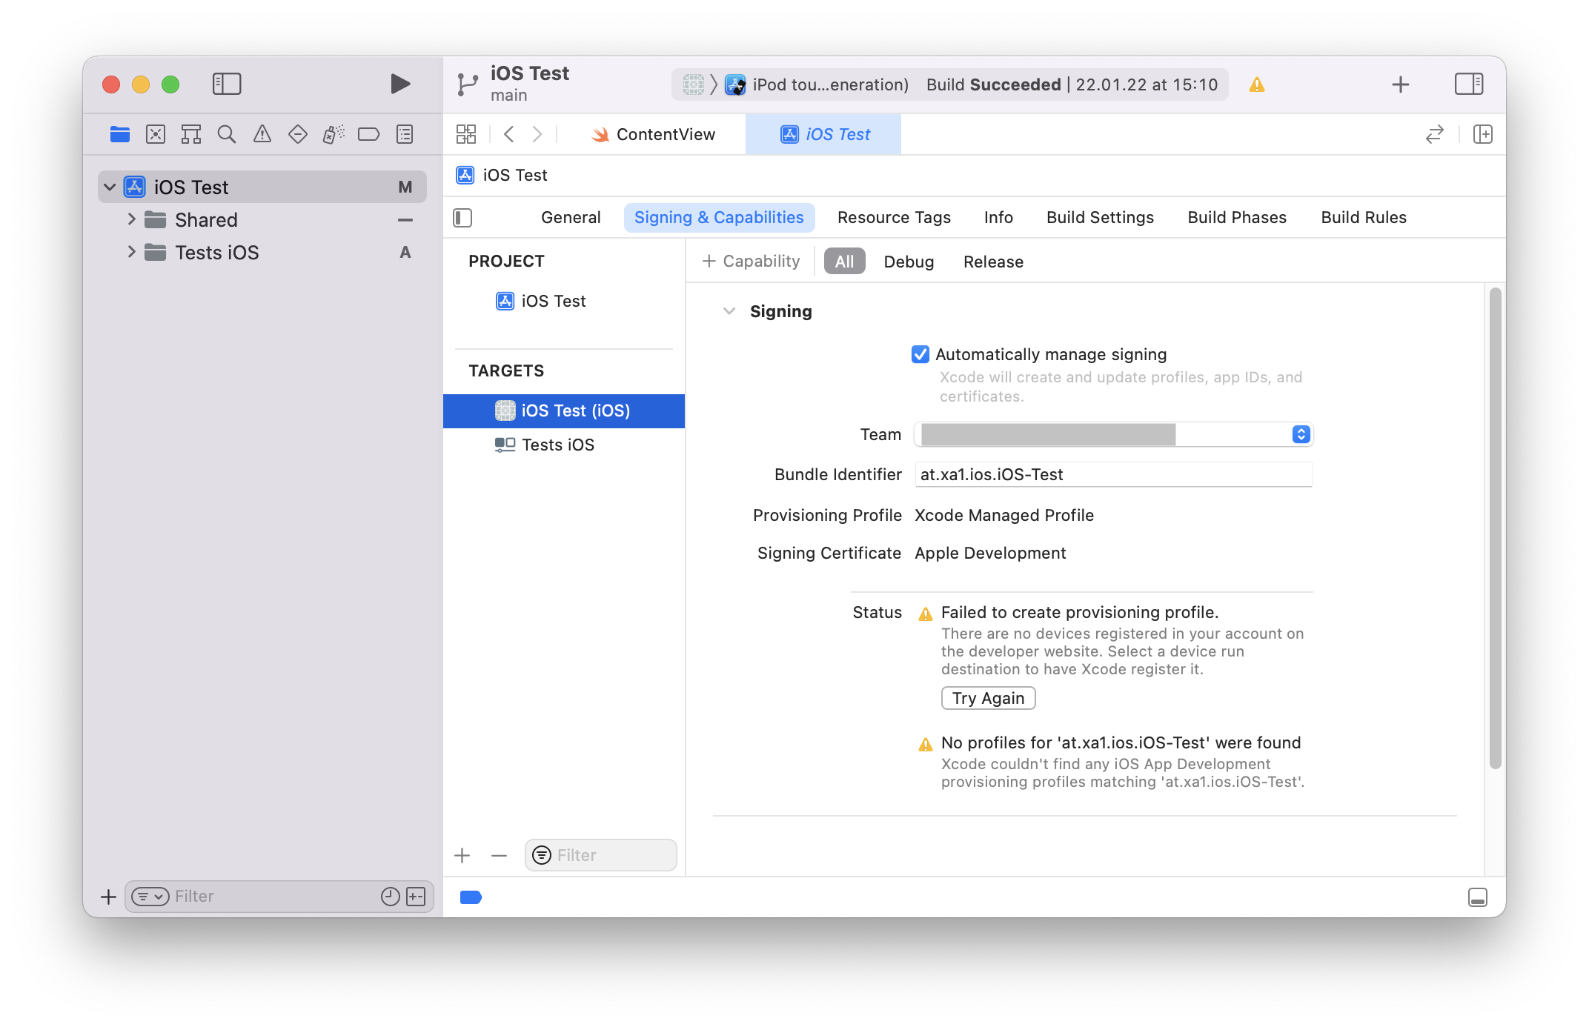This screenshot has height=1027, width=1589.
Task: Collapse the Signing section
Action: [729, 311]
